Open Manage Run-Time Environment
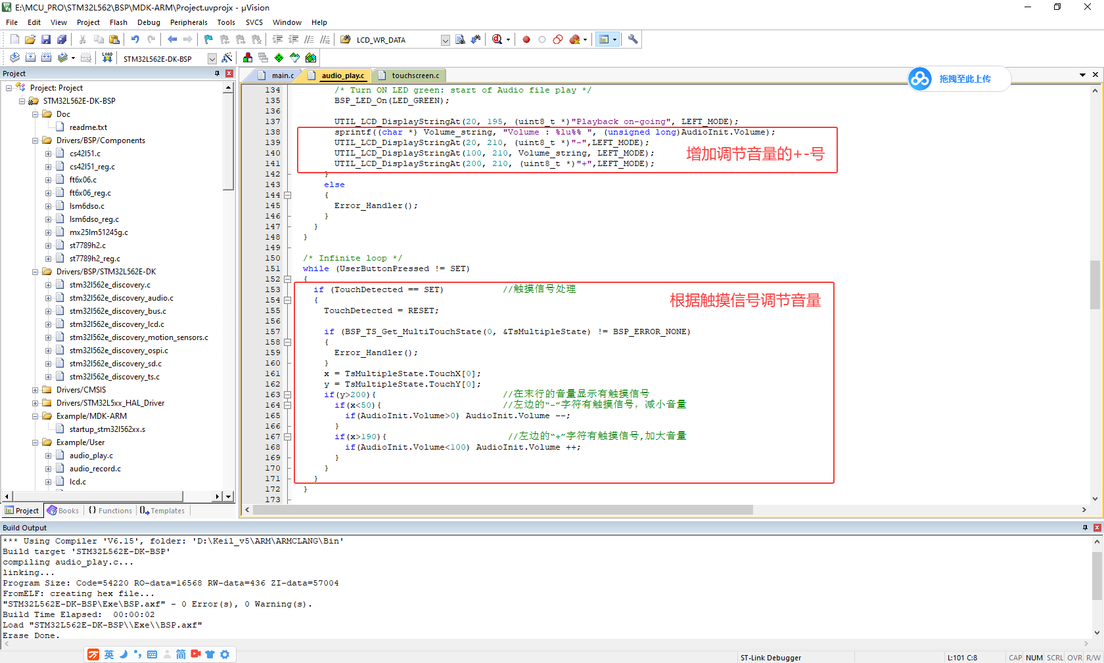The height and width of the screenshot is (663, 1104). click(279, 58)
